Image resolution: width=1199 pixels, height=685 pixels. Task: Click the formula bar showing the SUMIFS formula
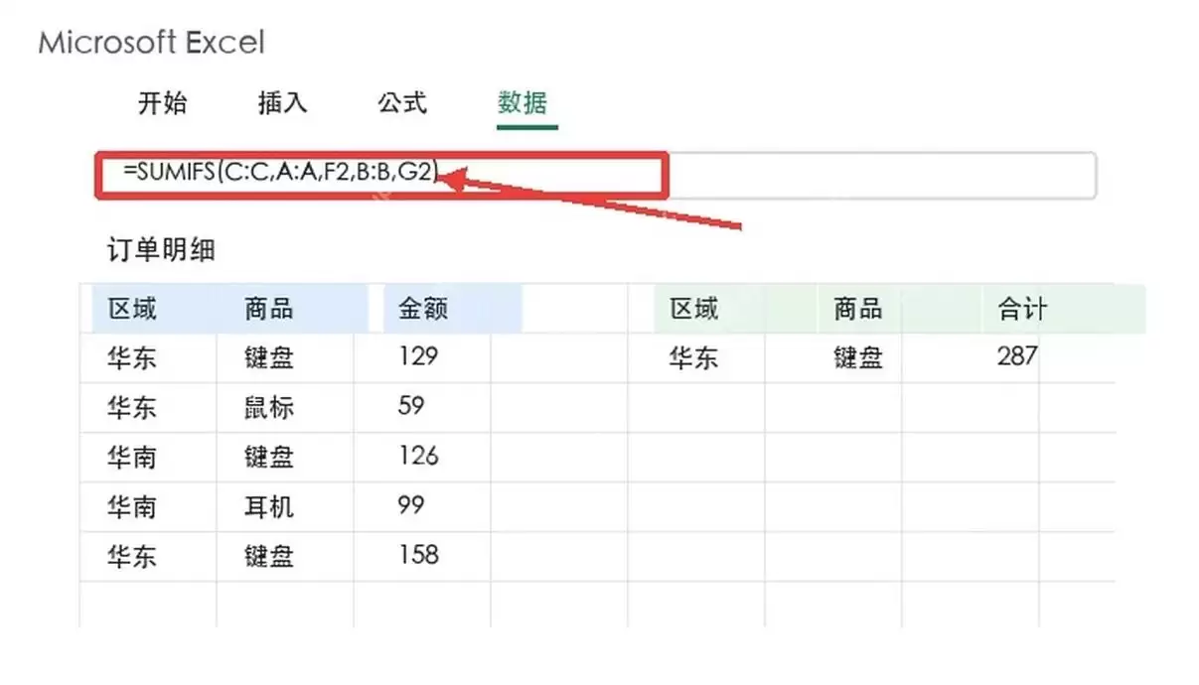596,176
